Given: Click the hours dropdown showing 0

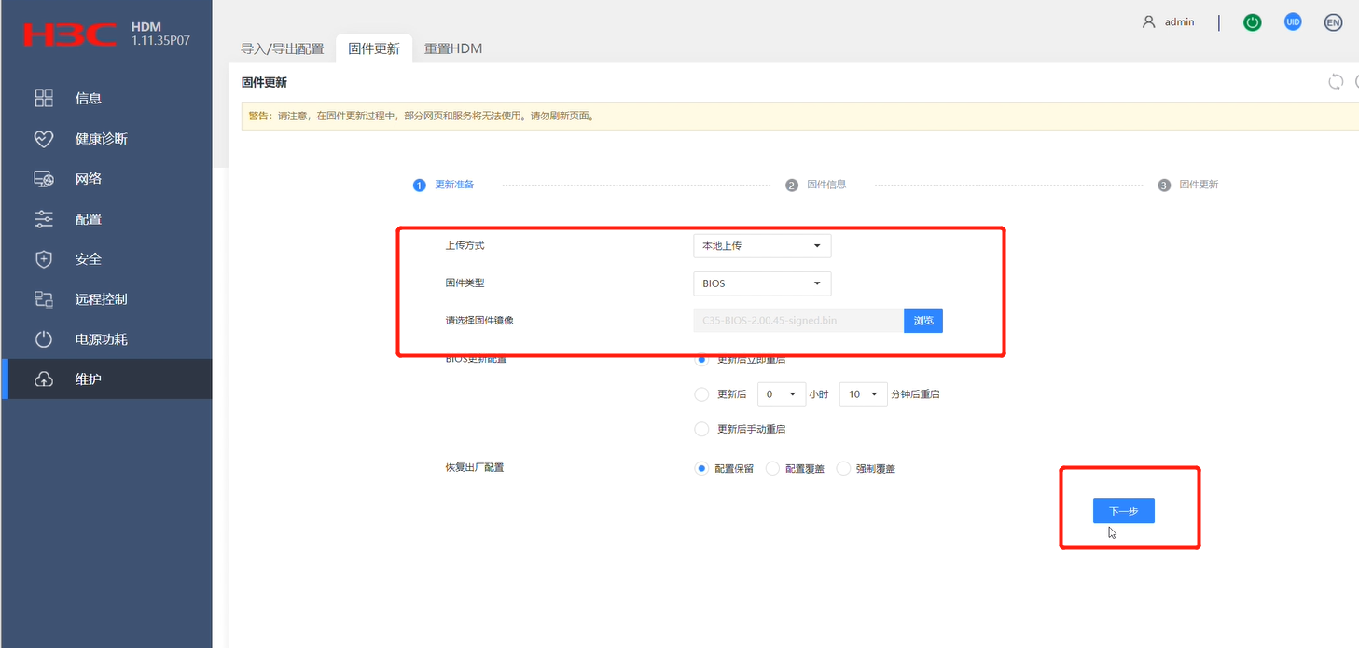Looking at the screenshot, I should (x=781, y=393).
